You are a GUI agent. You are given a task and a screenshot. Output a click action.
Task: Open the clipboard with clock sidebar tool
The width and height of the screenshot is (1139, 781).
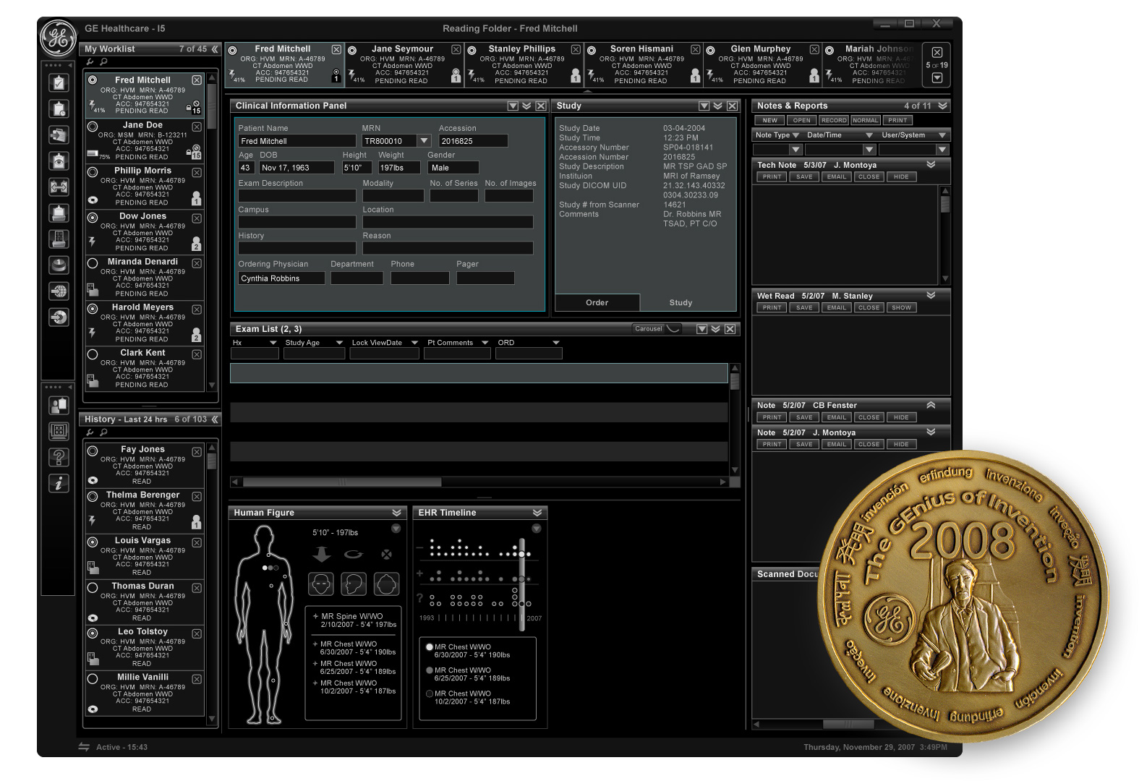point(59,108)
